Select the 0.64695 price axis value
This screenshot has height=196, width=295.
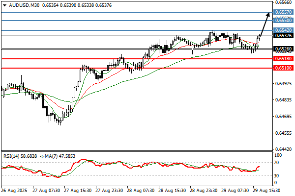[283, 117]
